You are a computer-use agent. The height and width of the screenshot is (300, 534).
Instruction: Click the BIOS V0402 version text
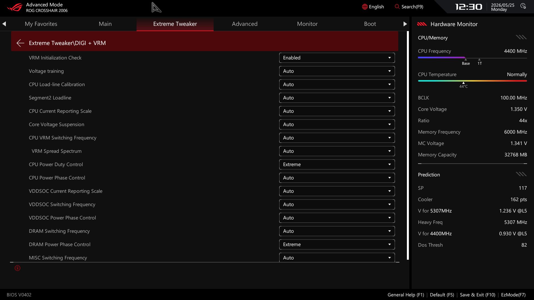19,295
